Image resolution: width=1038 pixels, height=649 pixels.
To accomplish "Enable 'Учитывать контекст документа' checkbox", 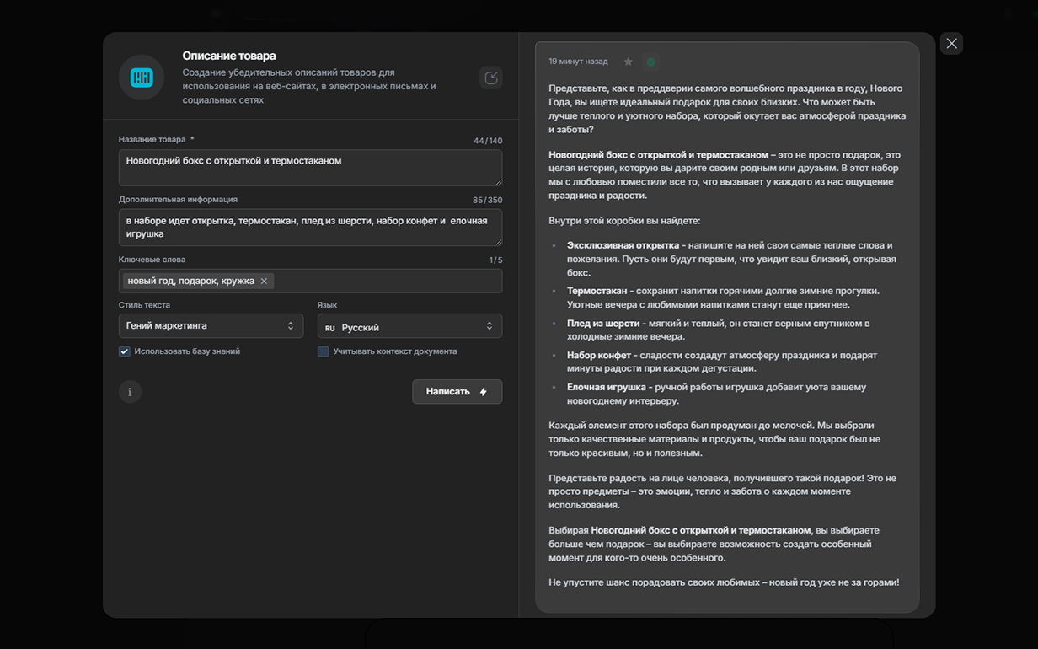I will (323, 351).
